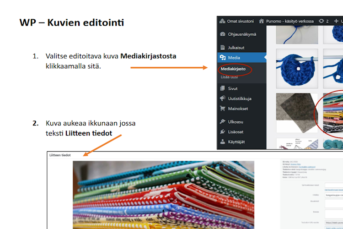Open the Sivut pages icon
The image size is (343, 229).
223,88
